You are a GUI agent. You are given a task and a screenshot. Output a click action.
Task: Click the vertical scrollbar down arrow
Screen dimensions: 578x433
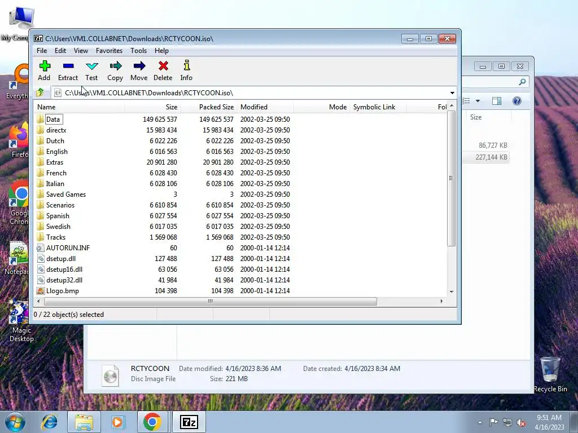[452, 291]
